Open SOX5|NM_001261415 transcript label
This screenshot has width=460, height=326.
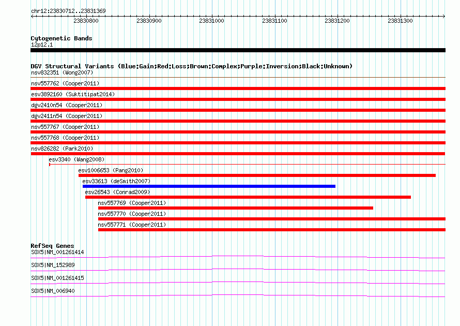click(57, 278)
